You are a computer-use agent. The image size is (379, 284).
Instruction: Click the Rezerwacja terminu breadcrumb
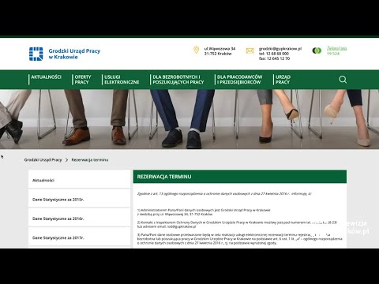click(x=90, y=160)
